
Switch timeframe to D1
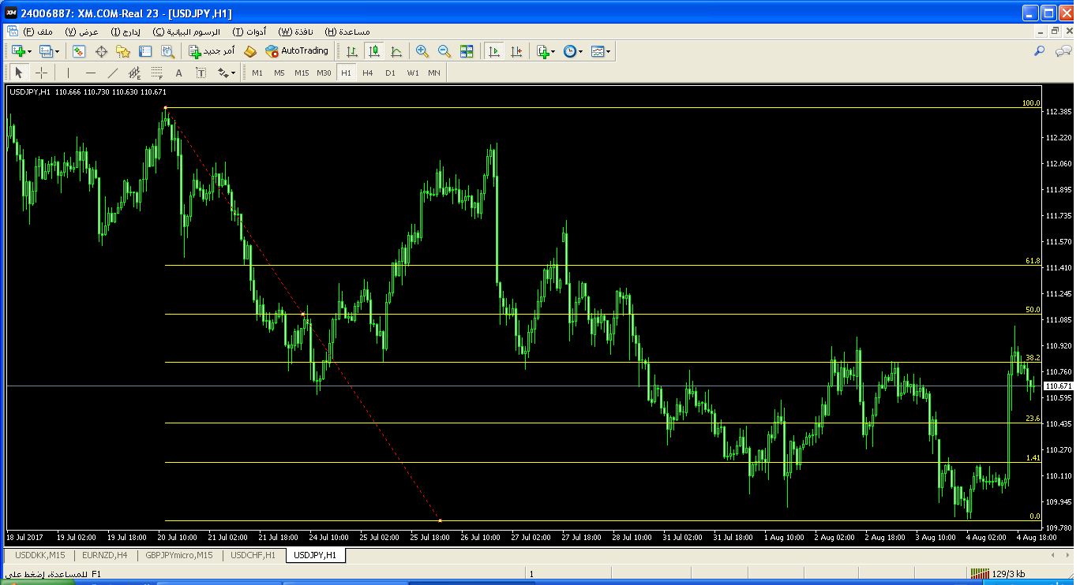390,73
